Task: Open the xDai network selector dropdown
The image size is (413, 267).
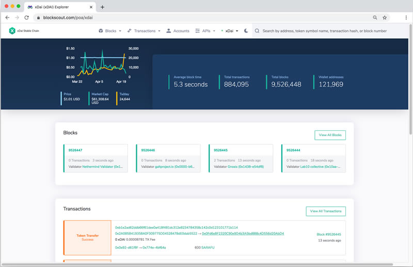Action: (x=230, y=31)
